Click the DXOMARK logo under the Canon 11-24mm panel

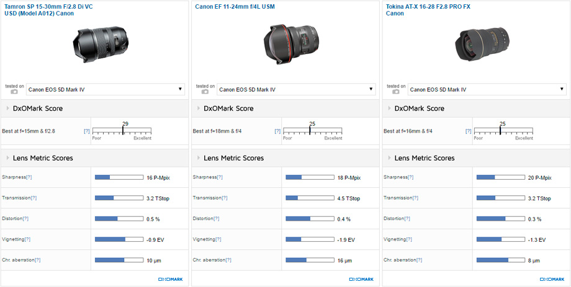tap(361, 280)
